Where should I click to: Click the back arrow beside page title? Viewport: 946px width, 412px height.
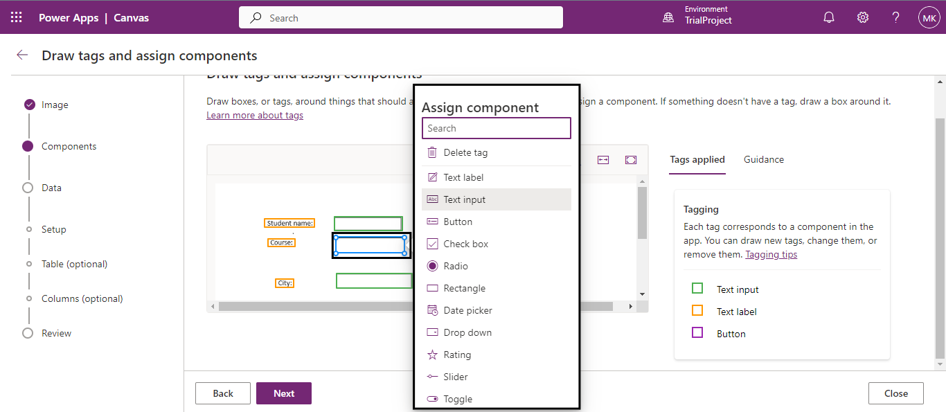pyautogui.click(x=22, y=55)
